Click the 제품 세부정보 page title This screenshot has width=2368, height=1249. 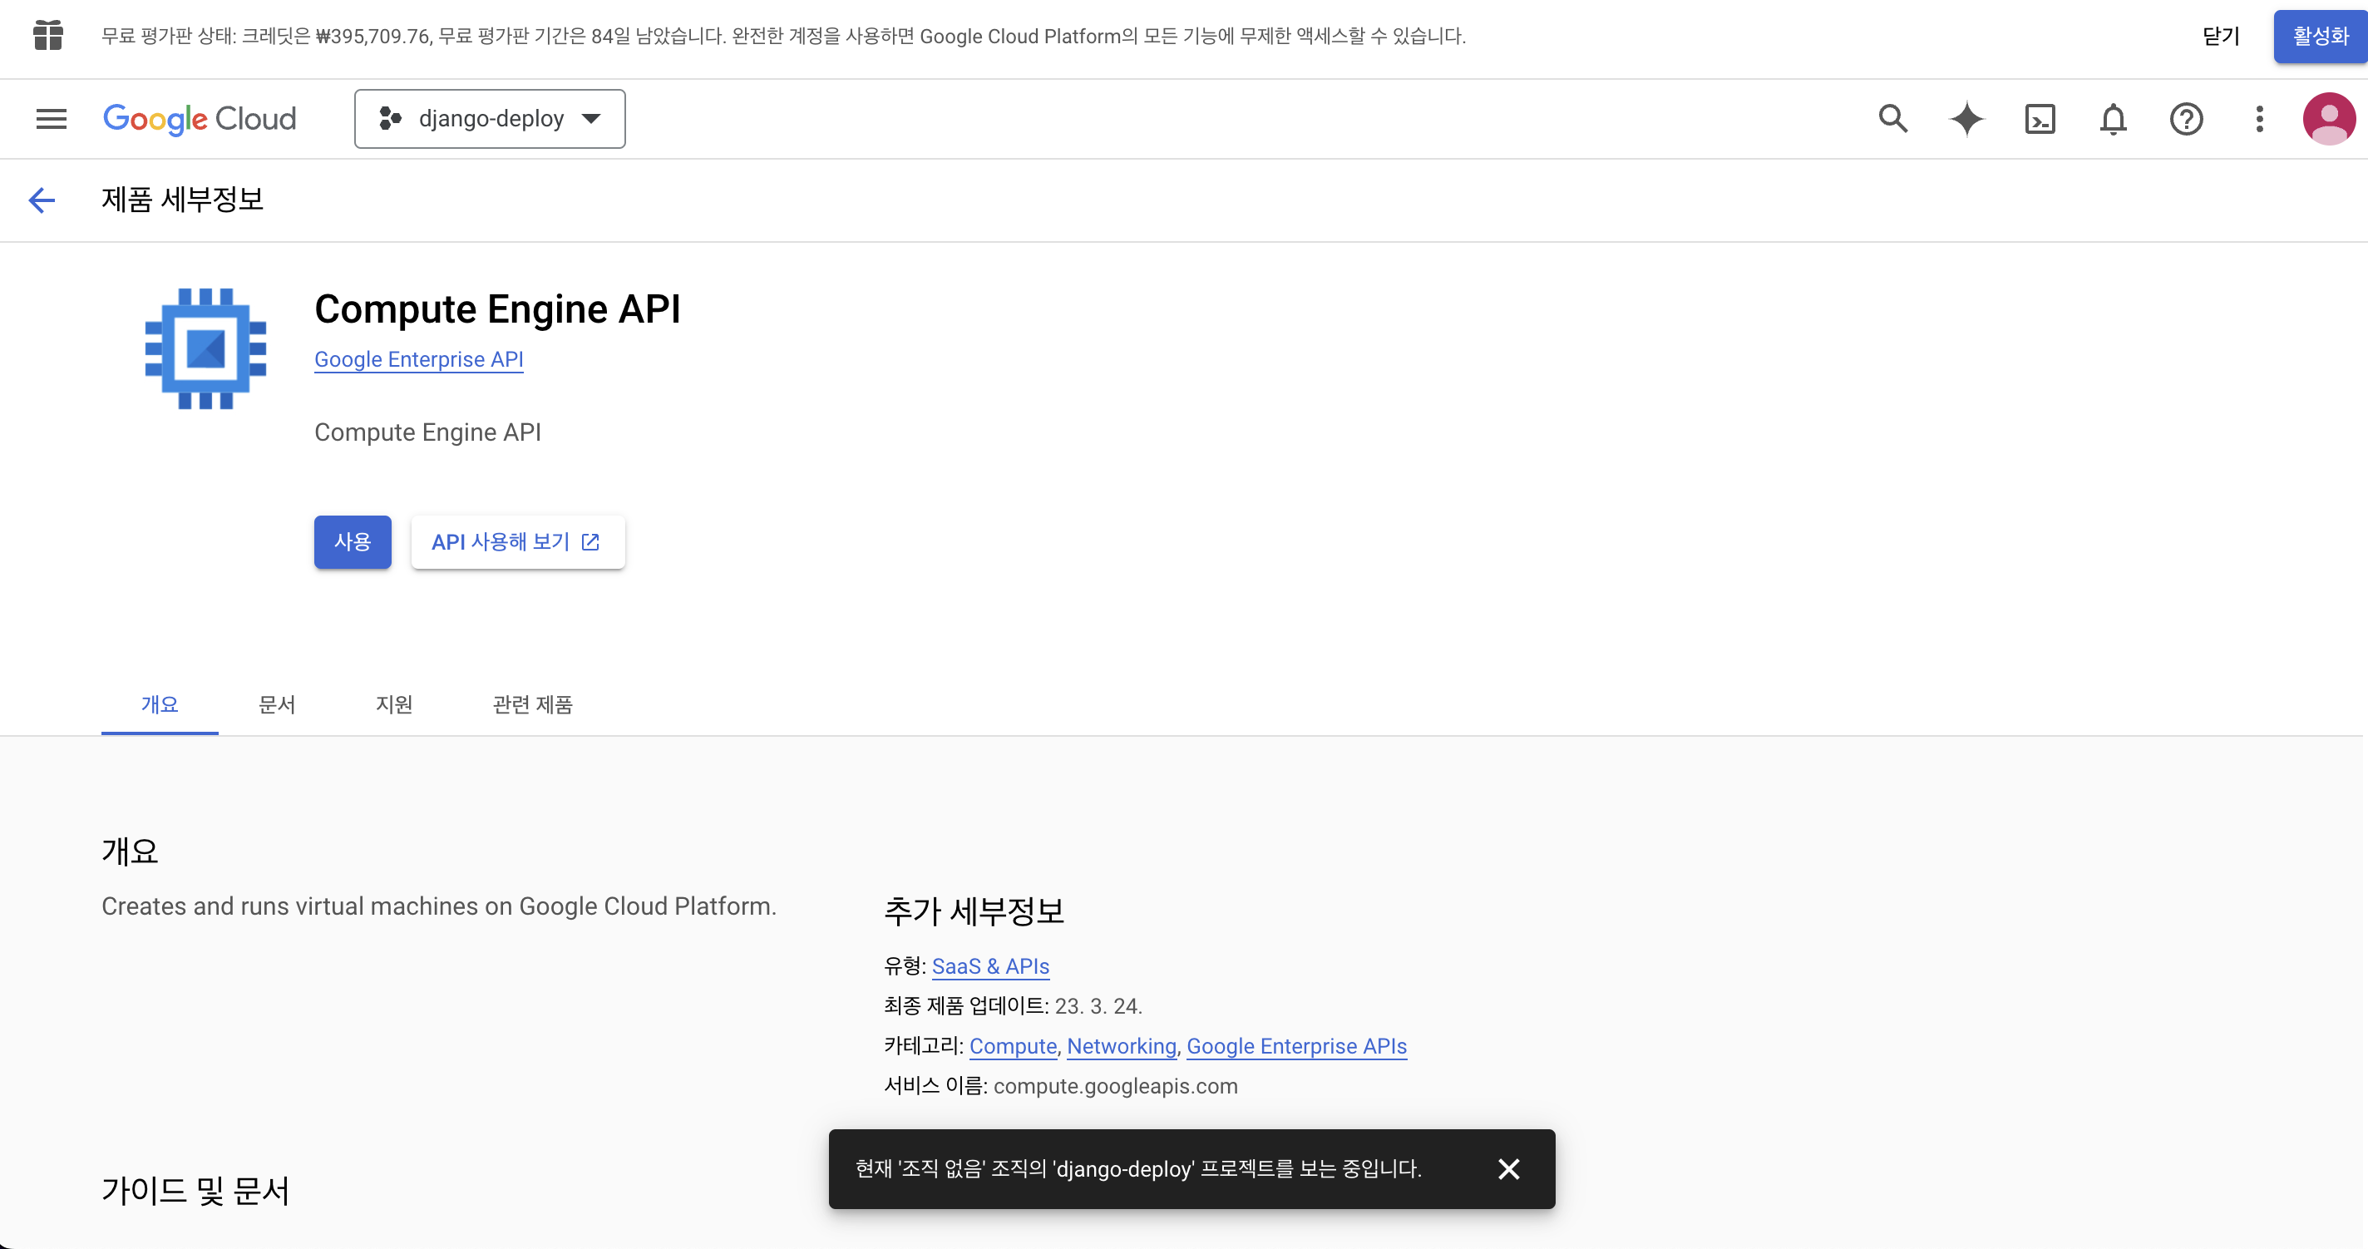tap(183, 200)
